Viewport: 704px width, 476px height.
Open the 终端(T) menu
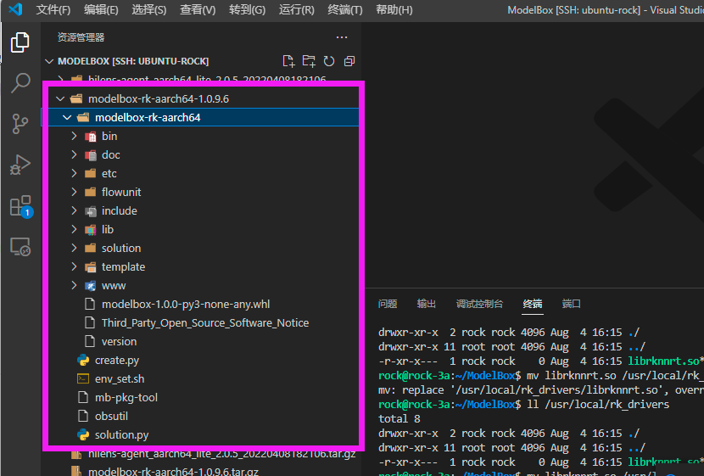point(345,9)
